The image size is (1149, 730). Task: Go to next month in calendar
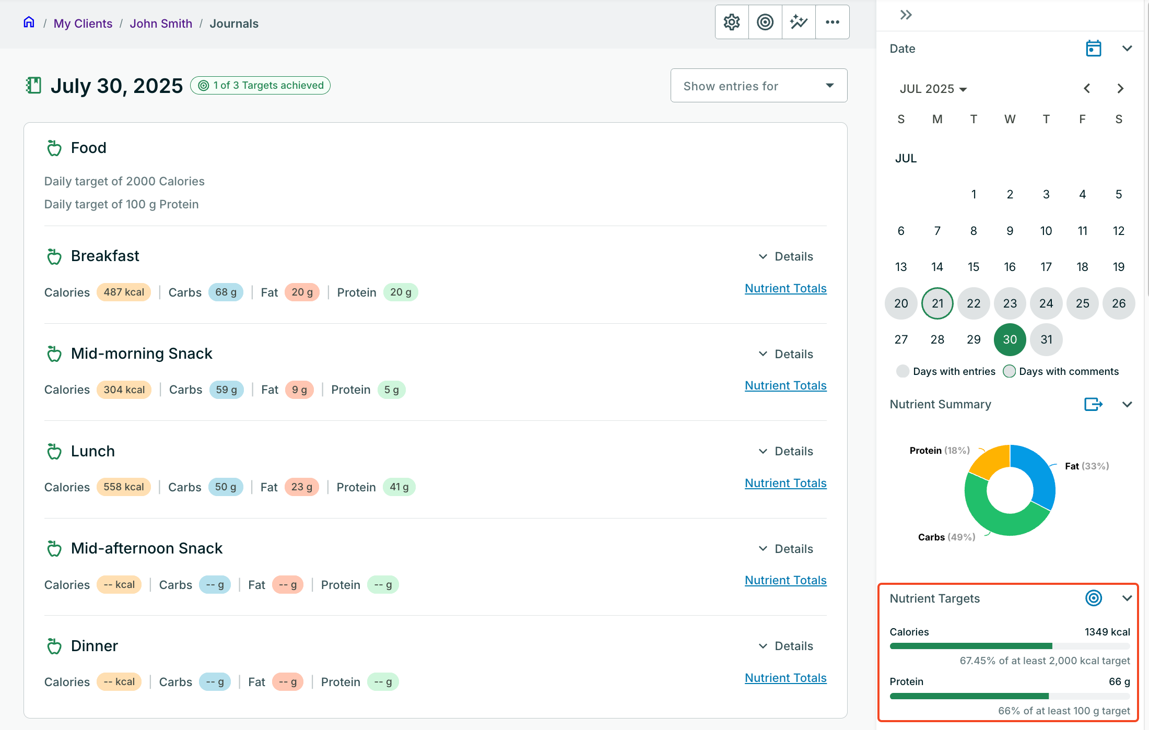(x=1120, y=89)
